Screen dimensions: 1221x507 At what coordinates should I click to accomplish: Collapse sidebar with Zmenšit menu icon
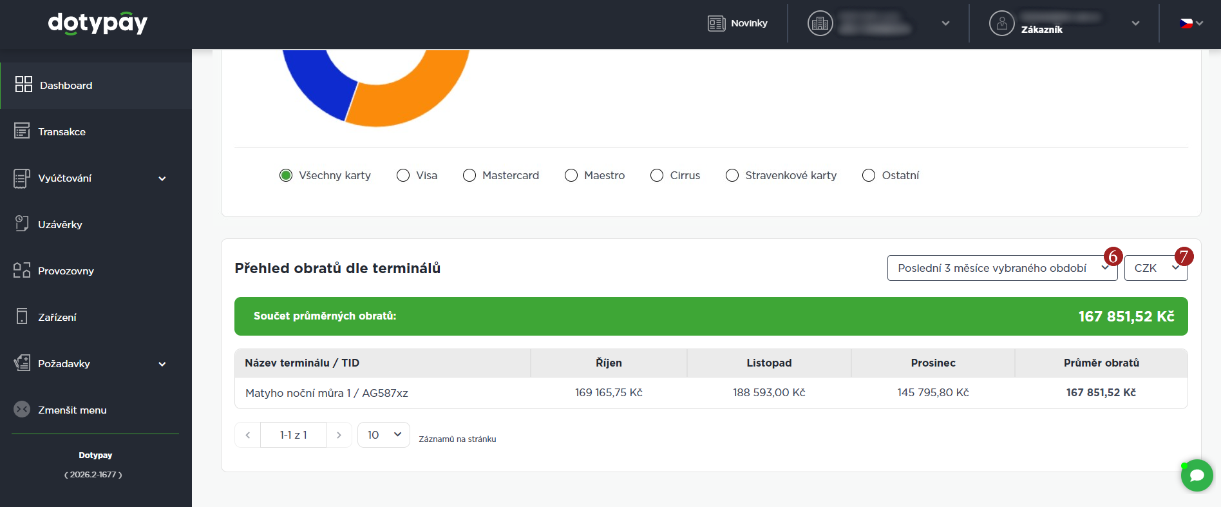click(22, 409)
